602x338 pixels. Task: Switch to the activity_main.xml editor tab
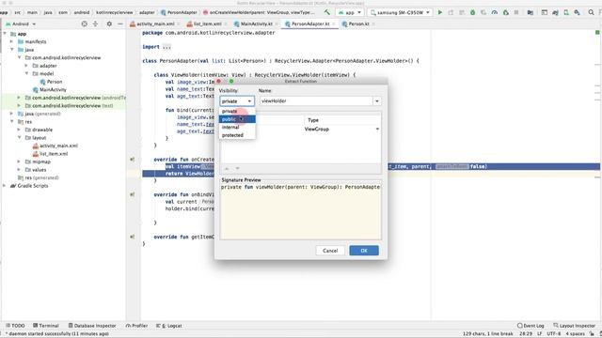155,23
